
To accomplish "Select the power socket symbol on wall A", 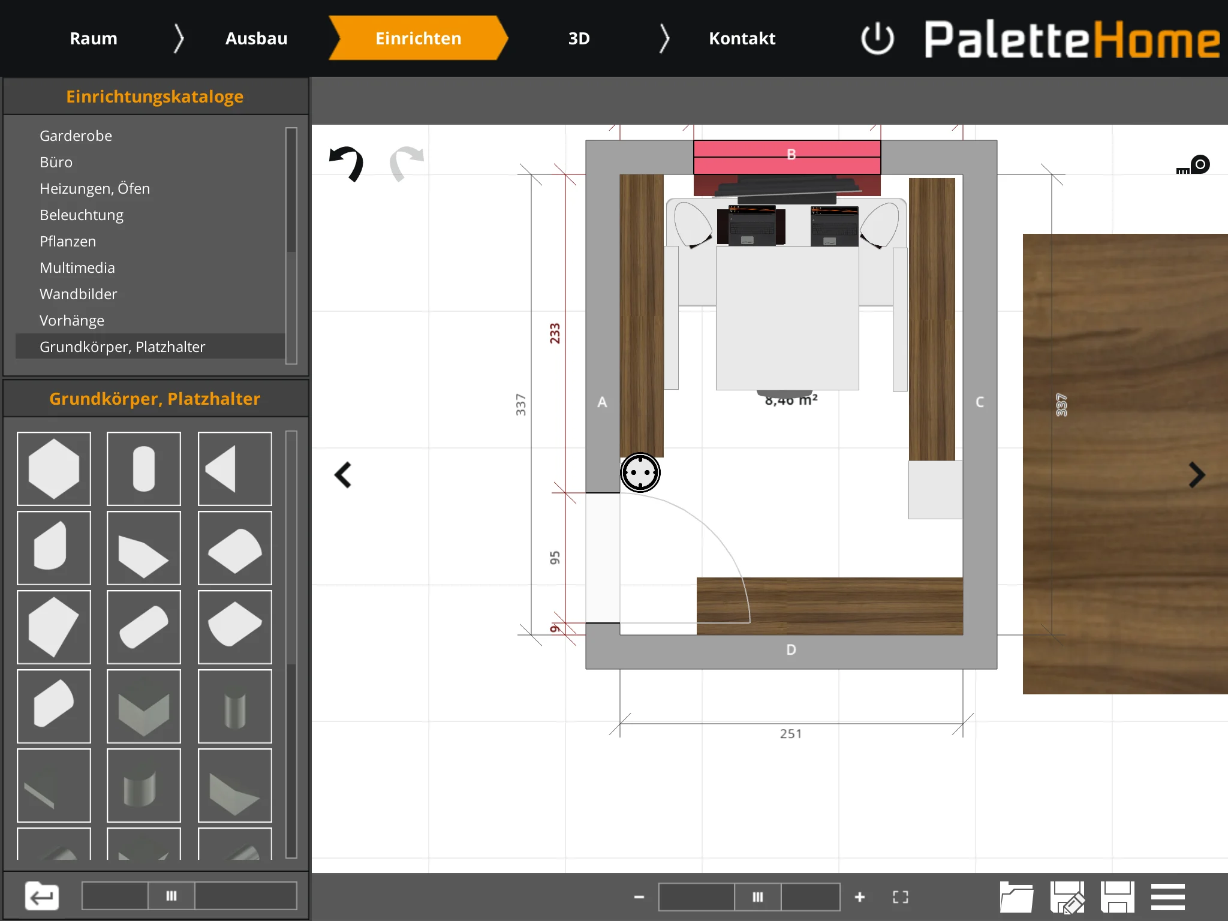I will click(640, 472).
